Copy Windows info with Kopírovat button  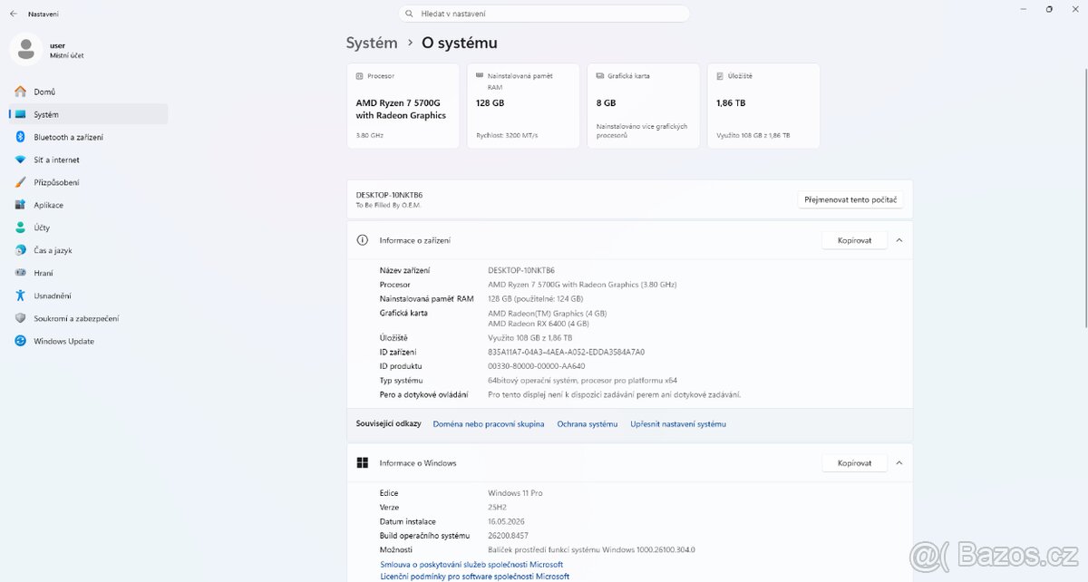pyautogui.click(x=854, y=463)
